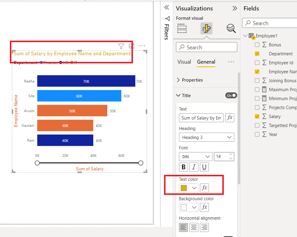This screenshot has width=297, height=237.
Task: Uncheck the Employee Name field checkbox
Action: tap(257, 72)
